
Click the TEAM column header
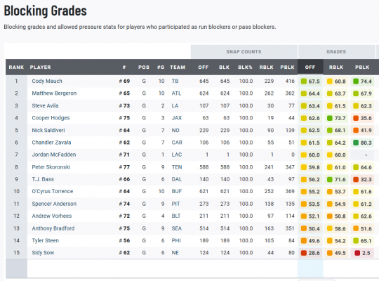coord(178,67)
